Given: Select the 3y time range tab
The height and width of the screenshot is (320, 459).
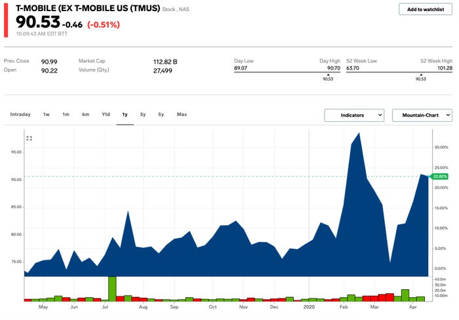Looking at the screenshot, I should [143, 115].
